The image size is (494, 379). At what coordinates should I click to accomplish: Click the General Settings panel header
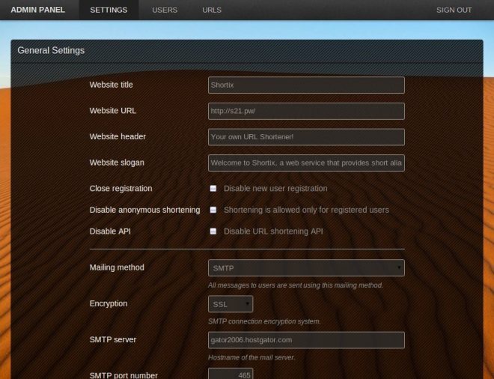coord(246,51)
